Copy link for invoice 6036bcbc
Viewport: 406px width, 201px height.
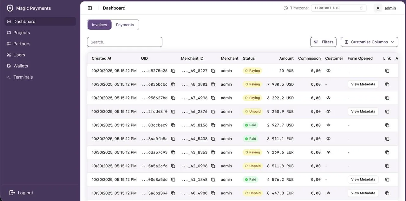pos(387,84)
